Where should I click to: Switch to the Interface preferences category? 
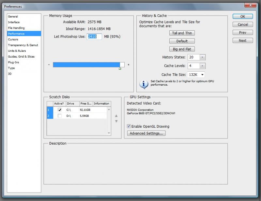click(x=14, y=22)
